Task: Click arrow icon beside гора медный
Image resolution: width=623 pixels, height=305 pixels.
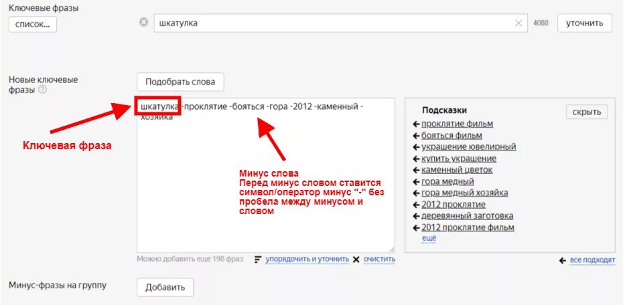Action: (416, 182)
